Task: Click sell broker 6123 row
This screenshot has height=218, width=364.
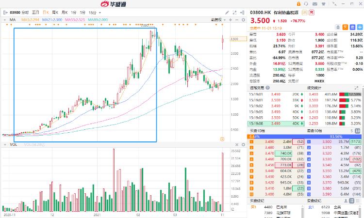Action: (332, 207)
